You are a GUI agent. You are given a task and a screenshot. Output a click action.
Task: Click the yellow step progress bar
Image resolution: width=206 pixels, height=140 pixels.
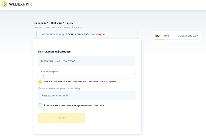(x=160, y=40)
